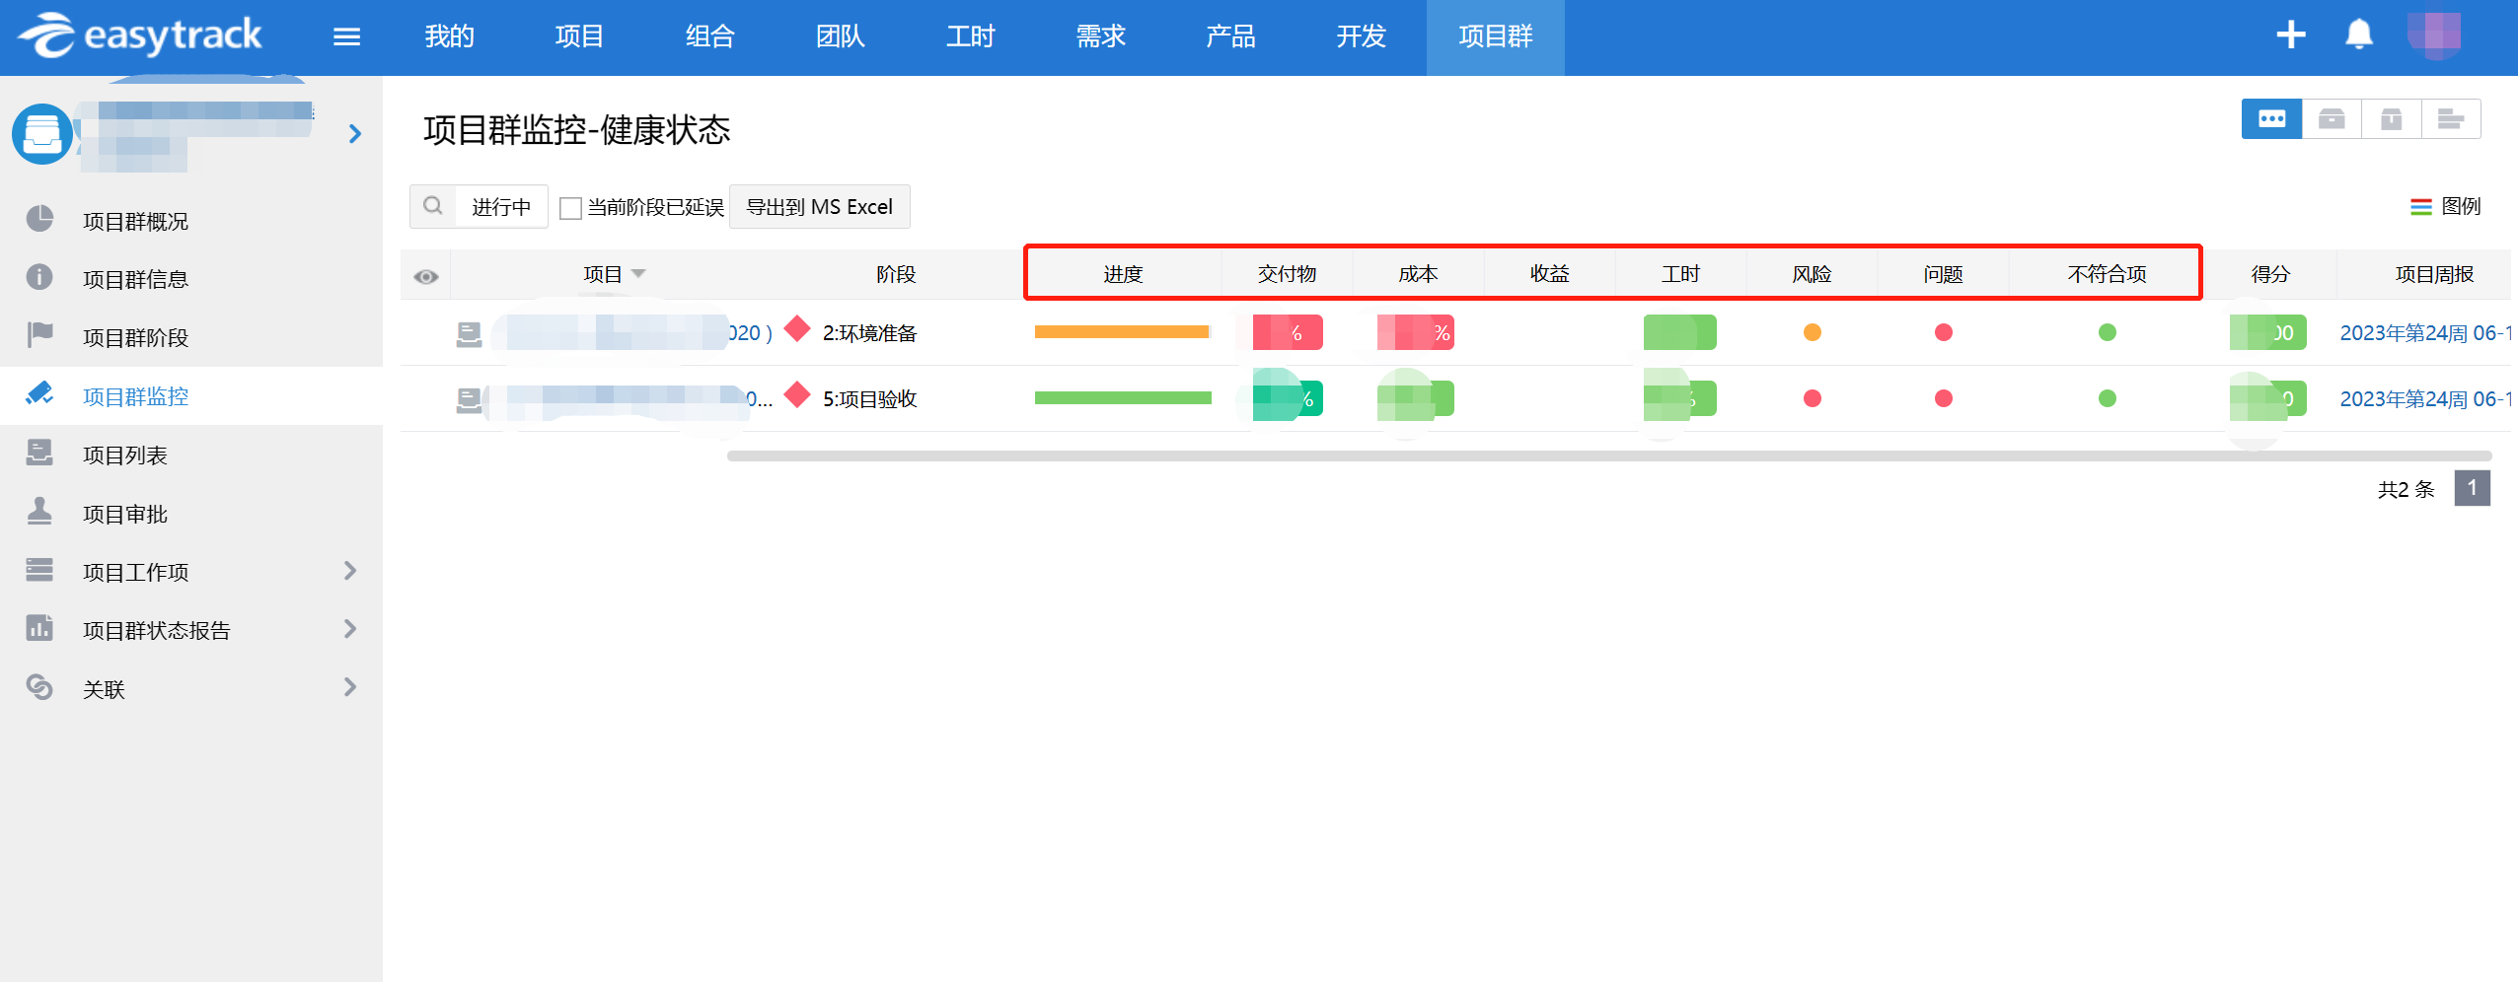This screenshot has height=982, width=2518.
Task: Click orange risk dot in 2:环境准备 row
Action: click(x=1812, y=332)
